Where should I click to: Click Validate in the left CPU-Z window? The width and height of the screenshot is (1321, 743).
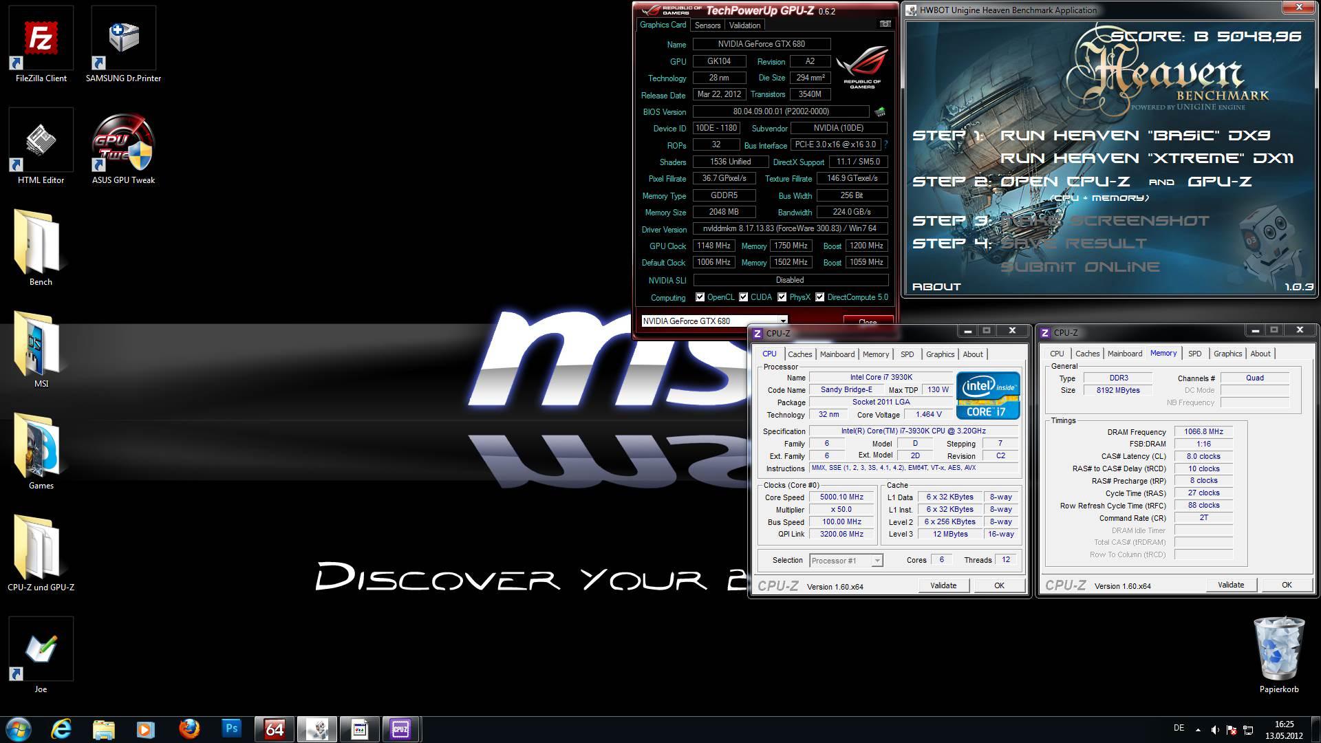pyautogui.click(x=943, y=585)
